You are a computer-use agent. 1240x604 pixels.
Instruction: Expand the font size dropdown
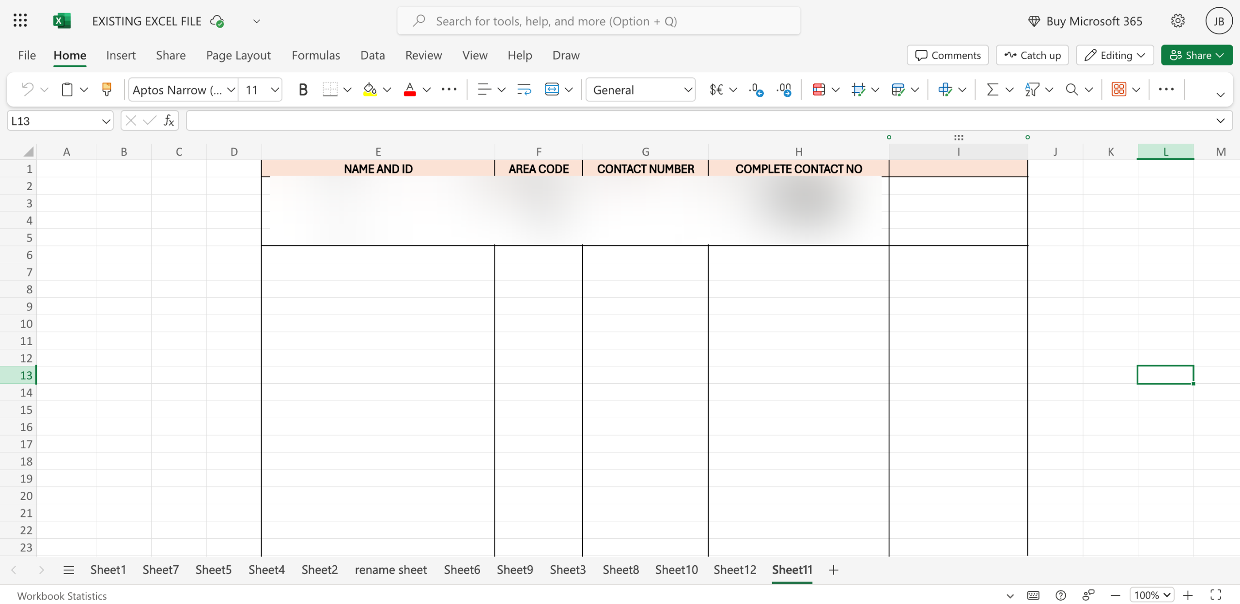[275, 90]
